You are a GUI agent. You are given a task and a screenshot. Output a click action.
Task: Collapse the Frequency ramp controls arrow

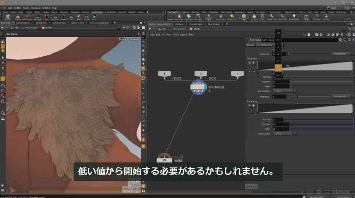pos(250,114)
